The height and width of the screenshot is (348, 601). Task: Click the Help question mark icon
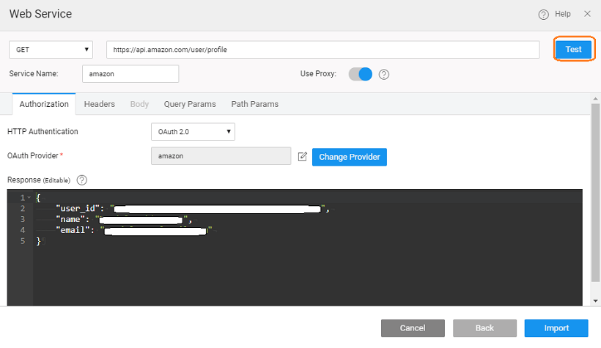pyautogui.click(x=543, y=14)
